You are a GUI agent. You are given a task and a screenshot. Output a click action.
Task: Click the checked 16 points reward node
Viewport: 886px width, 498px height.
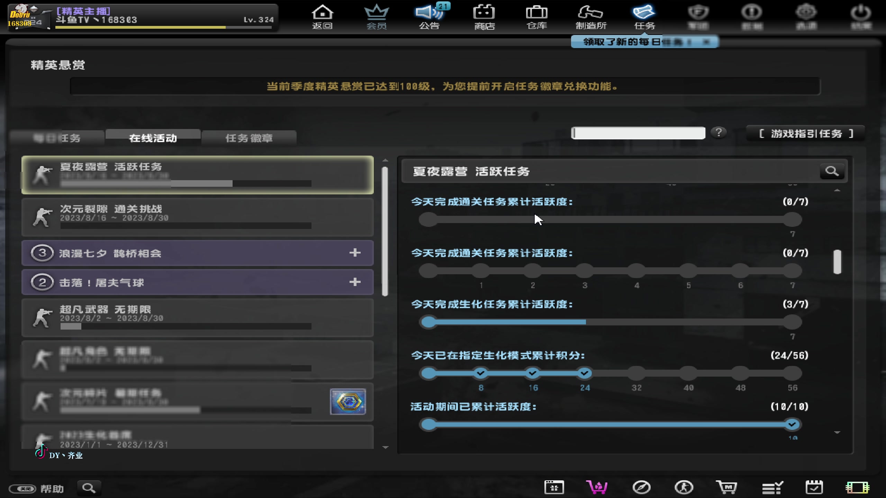[x=533, y=373]
